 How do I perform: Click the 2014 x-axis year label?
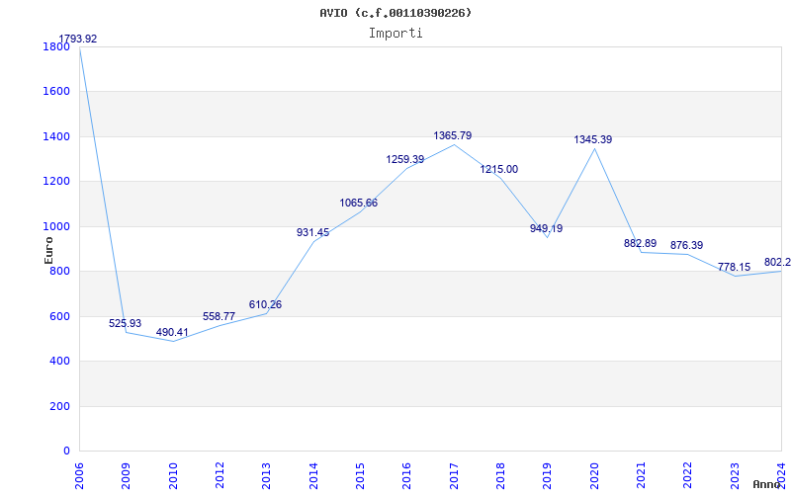[313, 475]
